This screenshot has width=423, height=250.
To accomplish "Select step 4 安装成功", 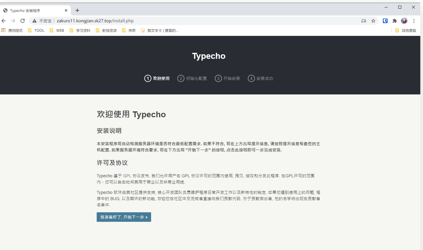I will (x=261, y=78).
